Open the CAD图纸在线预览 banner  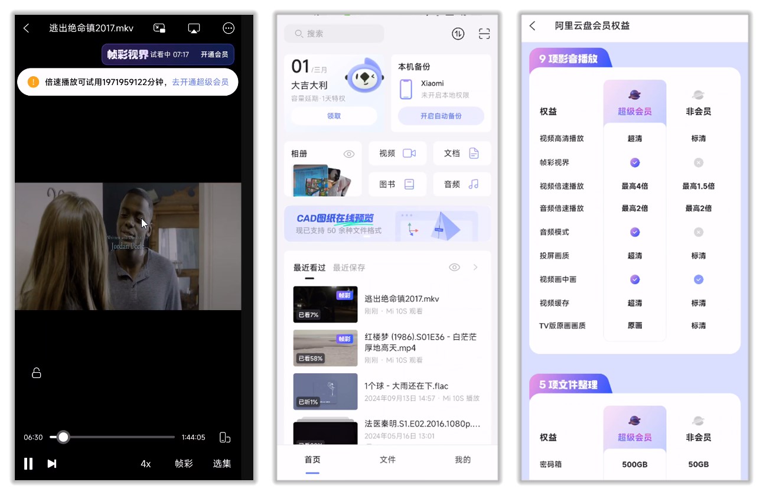click(x=387, y=223)
